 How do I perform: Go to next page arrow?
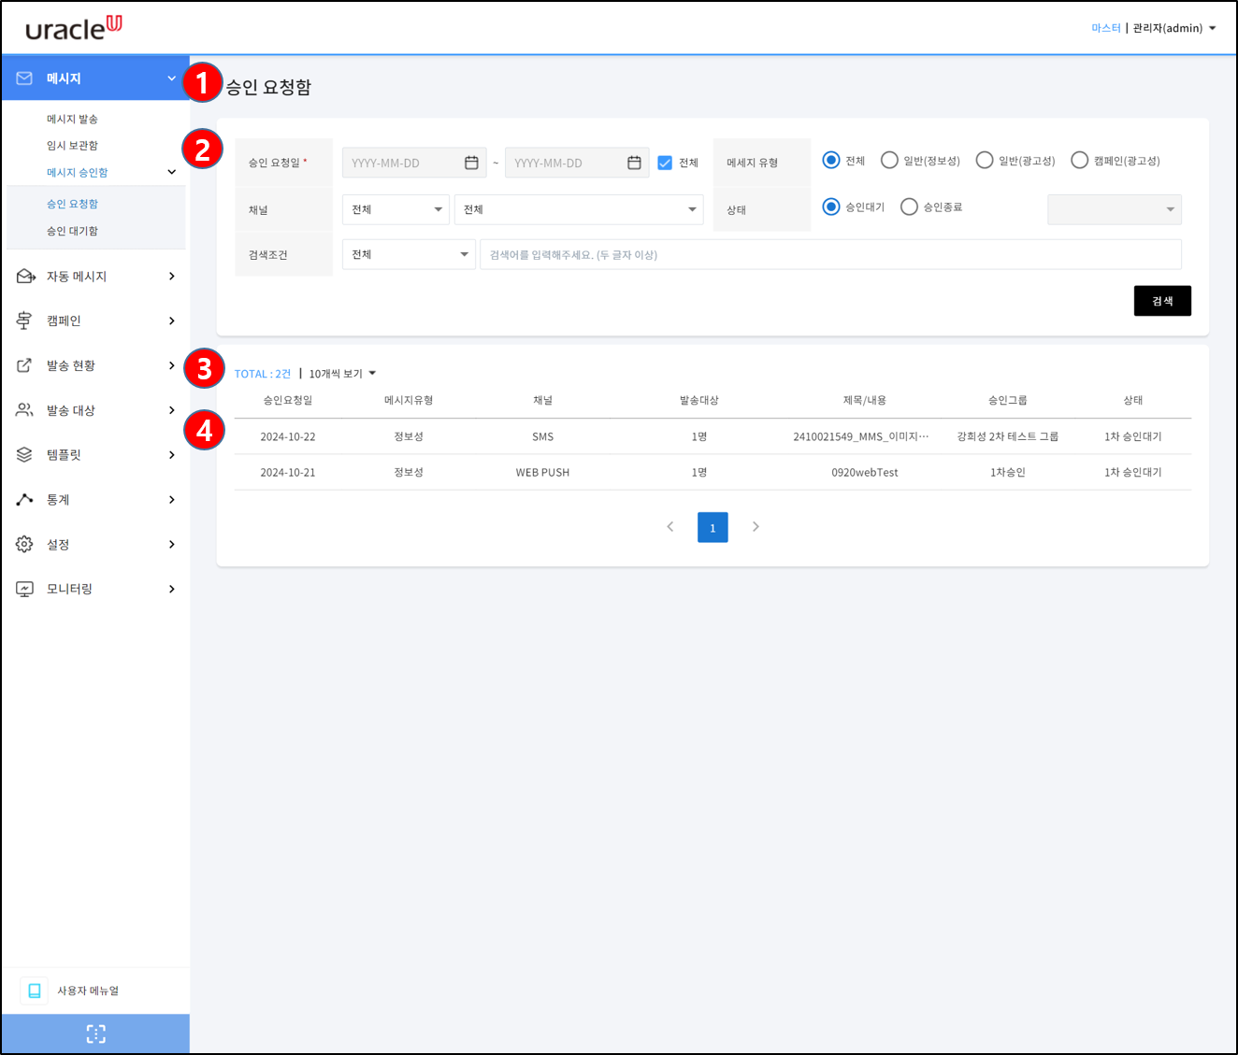(x=756, y=527)
